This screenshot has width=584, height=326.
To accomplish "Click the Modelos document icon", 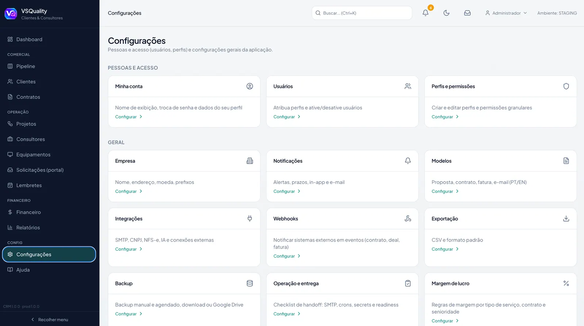I will point(566,161).
